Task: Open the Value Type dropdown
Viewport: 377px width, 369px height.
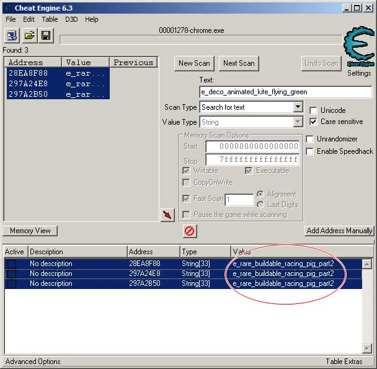Action: pyautogui.click(x=298, y=122)
